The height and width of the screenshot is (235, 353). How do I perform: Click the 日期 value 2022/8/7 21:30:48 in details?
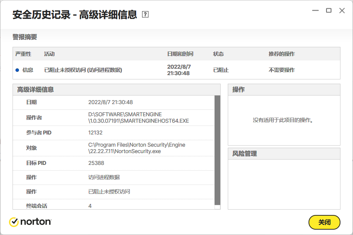pyautogui.click(x=110, y=102)
